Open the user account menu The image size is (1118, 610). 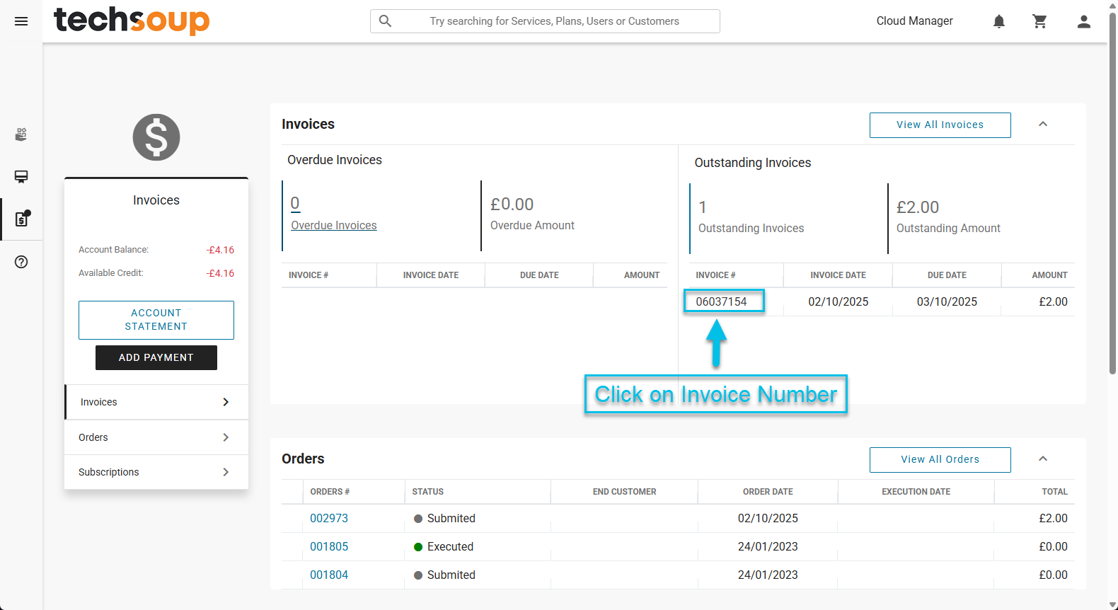point(1084,21)
